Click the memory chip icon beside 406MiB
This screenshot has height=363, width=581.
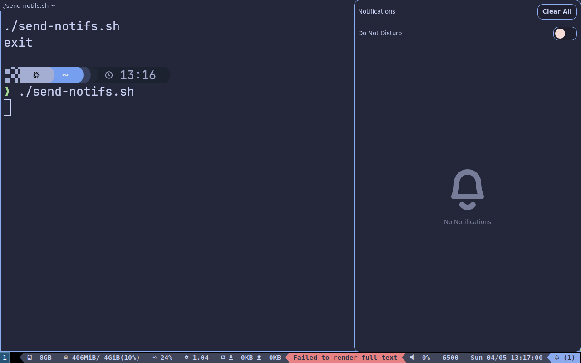coord(66,358)
